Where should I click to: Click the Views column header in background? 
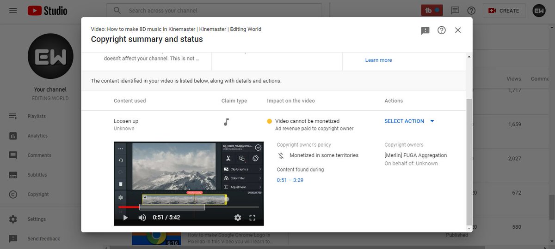click(513, 79)
